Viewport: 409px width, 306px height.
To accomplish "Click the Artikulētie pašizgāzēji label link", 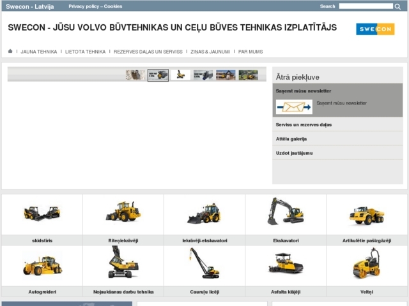I will [366, 240].
